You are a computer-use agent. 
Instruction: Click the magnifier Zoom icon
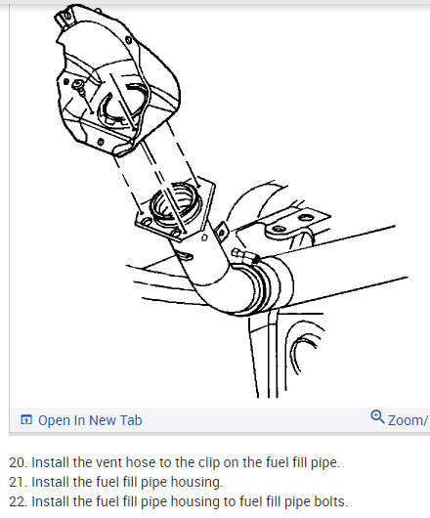point(377,417)
